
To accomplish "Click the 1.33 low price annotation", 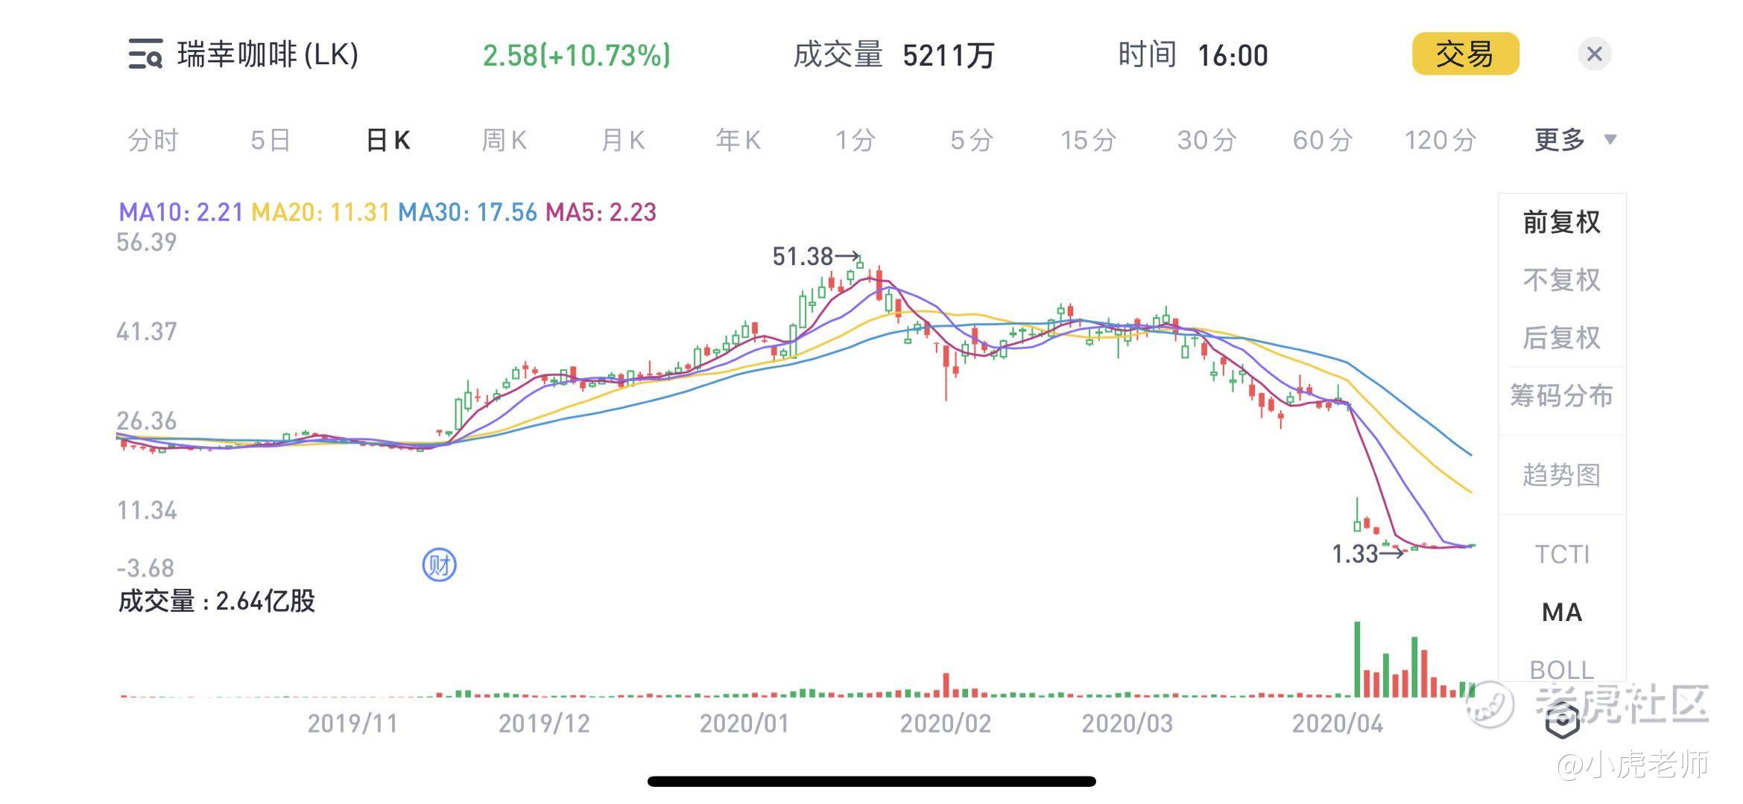I will pos(1367,554).
